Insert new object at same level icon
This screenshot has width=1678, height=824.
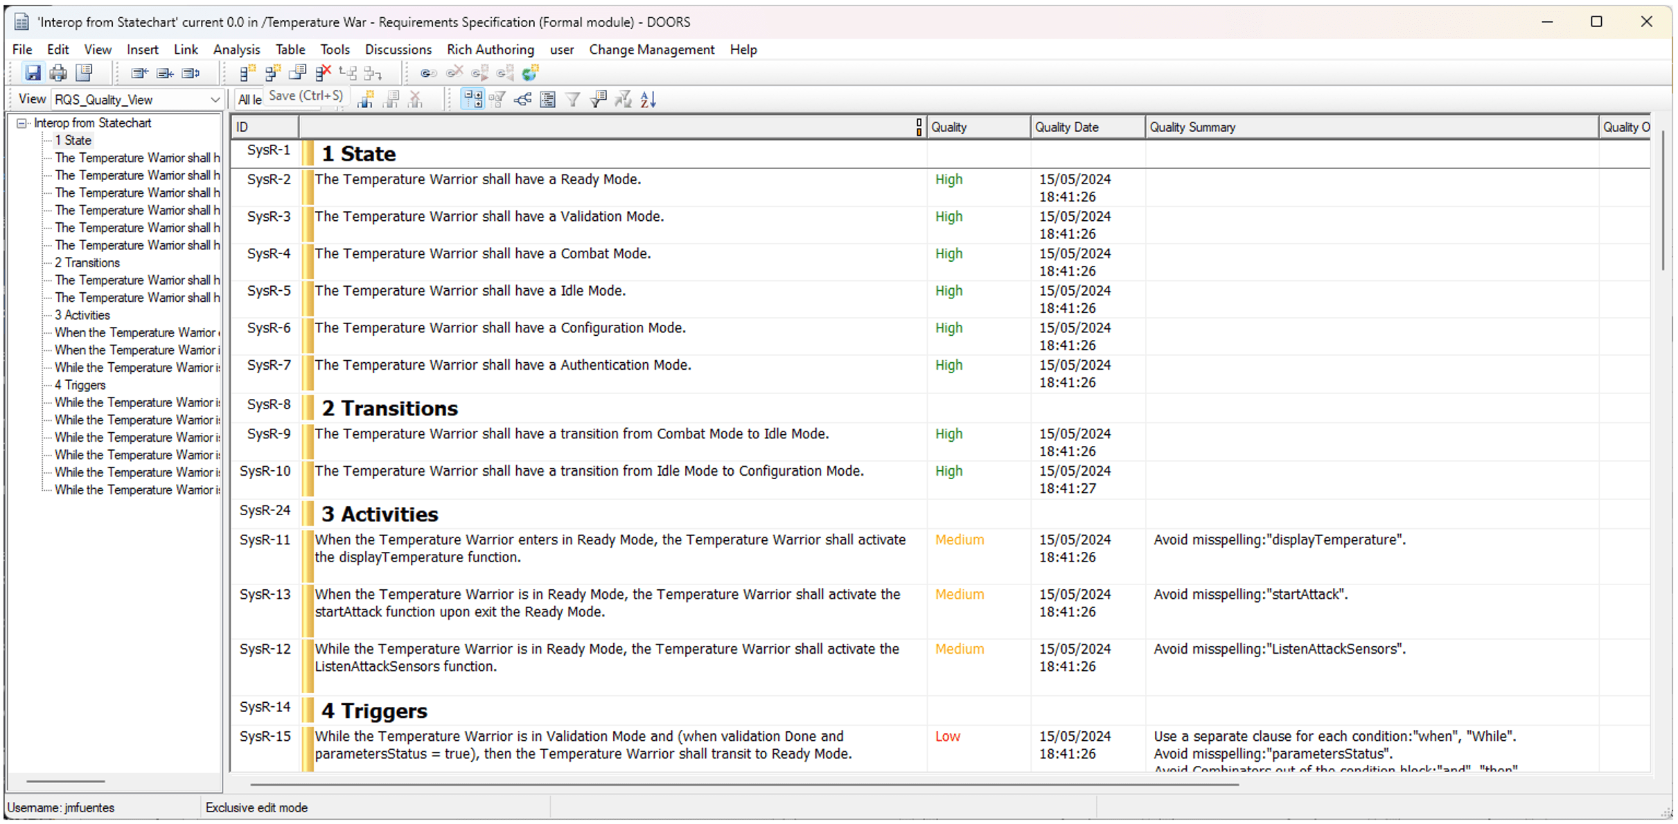pos(247,73)
